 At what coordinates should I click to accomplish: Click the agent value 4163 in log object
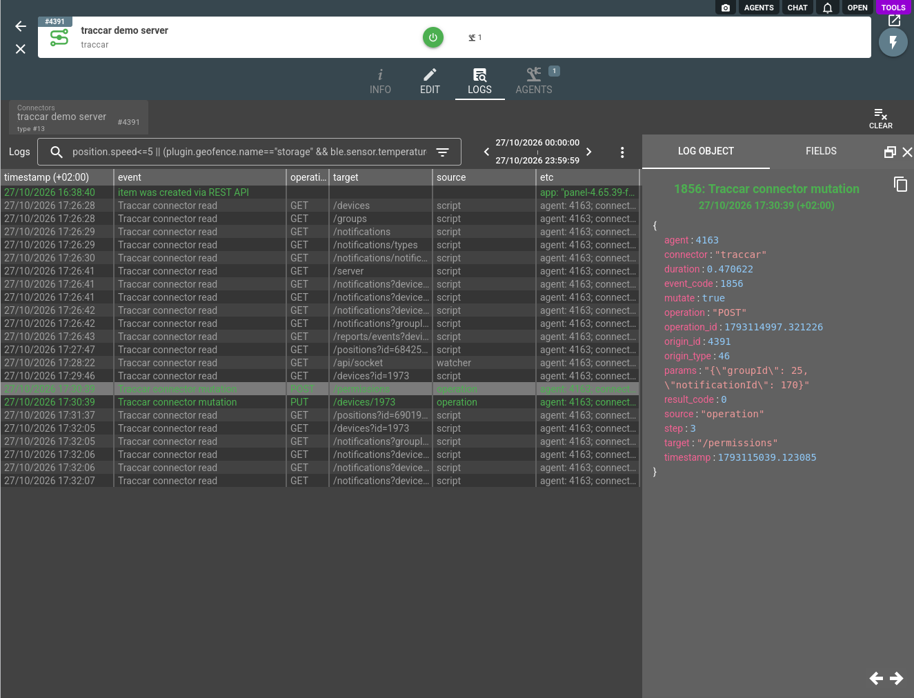point(707,240)
